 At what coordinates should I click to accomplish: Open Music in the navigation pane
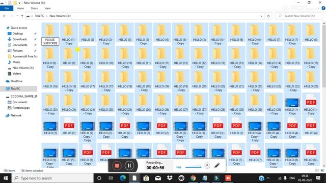pos(16,62)
